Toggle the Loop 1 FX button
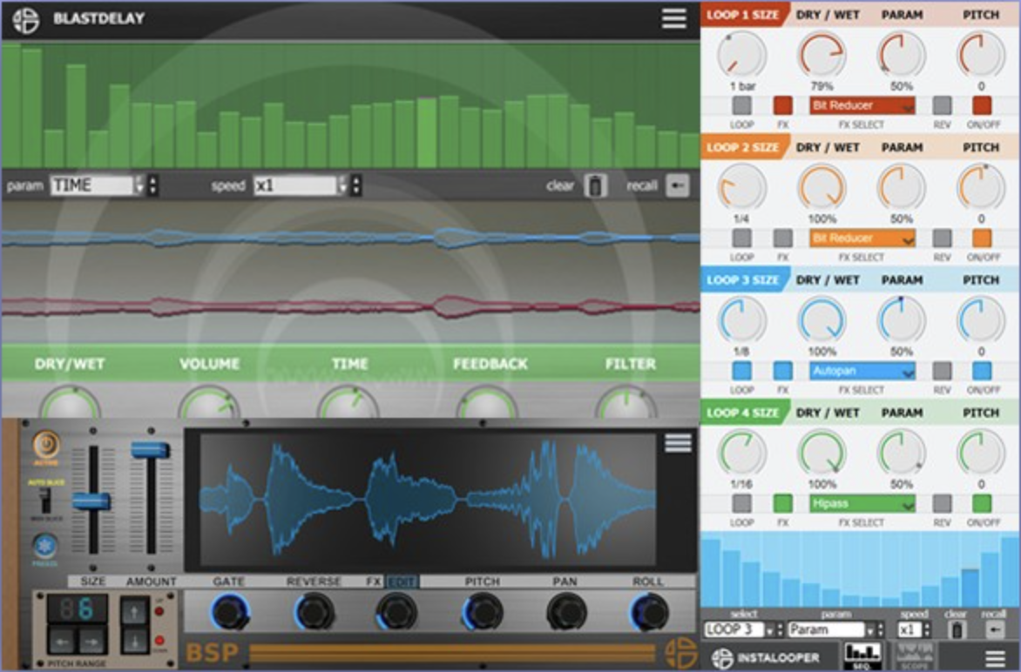 [782, 105]
